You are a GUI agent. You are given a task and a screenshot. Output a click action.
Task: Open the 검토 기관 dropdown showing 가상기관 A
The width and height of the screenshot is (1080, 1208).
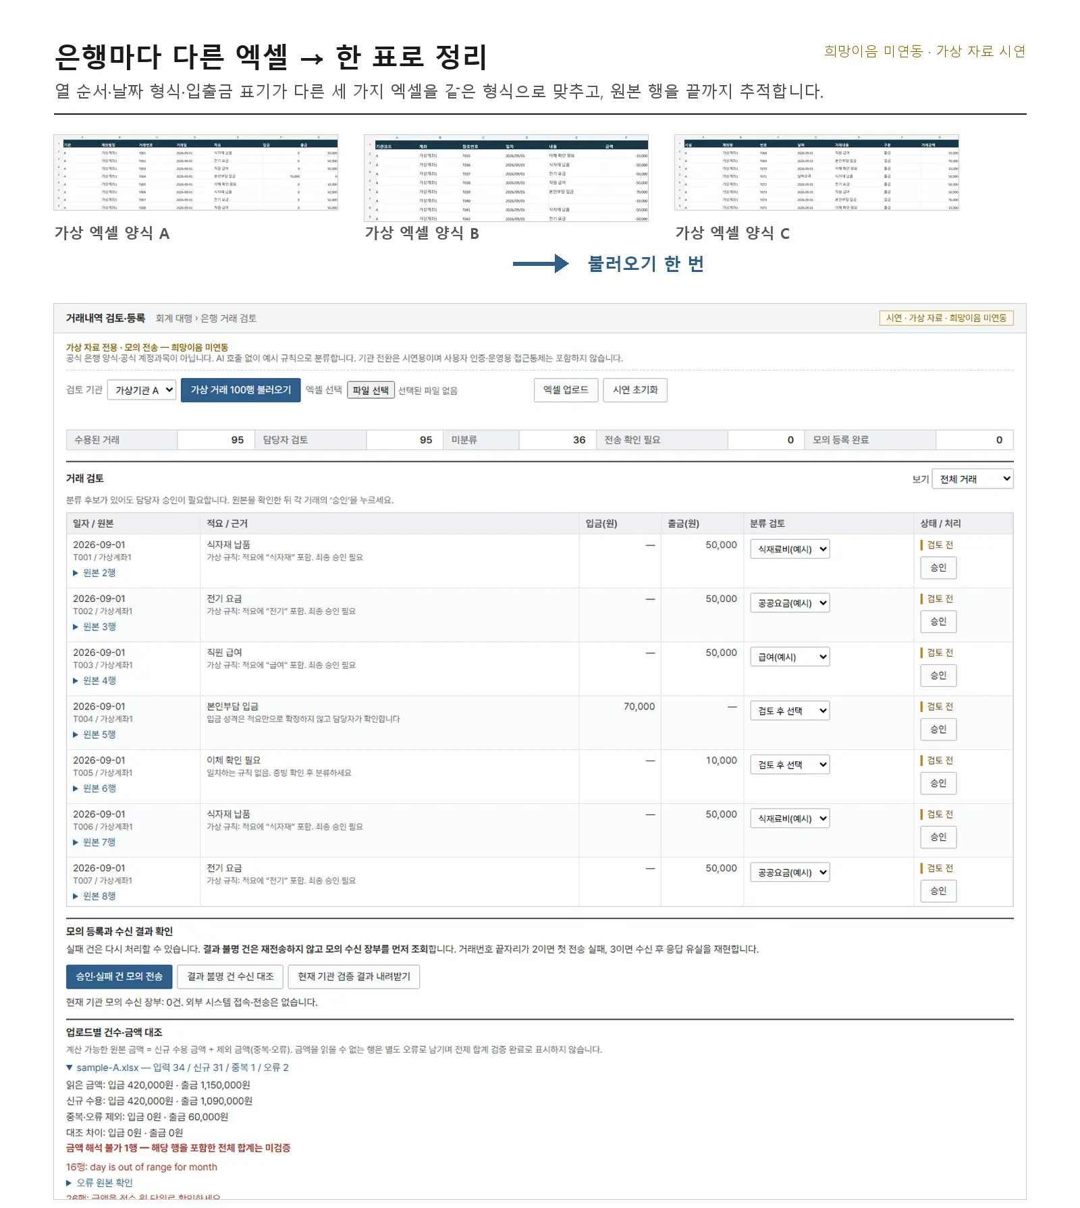[x=142, y=390]
